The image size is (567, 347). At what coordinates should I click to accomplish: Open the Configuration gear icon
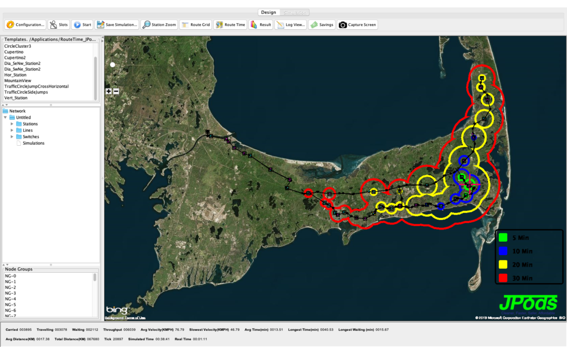coord(10,25)
